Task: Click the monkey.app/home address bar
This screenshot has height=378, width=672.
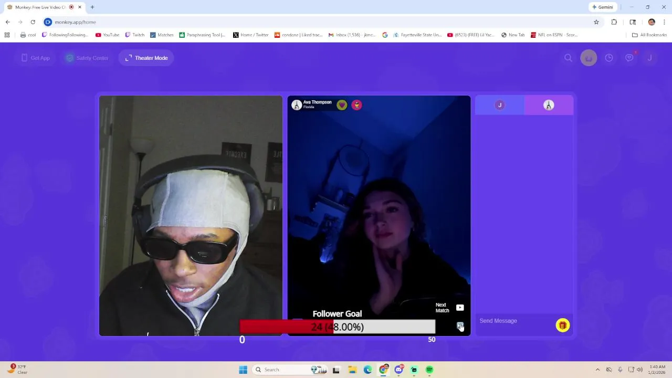Action: click(x=320, y=22)
